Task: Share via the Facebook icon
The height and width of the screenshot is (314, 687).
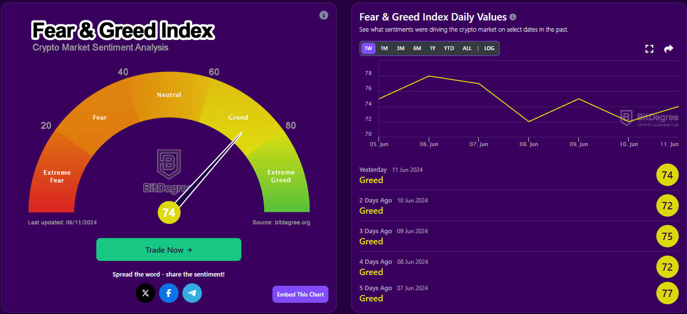Action: point(169,293)
